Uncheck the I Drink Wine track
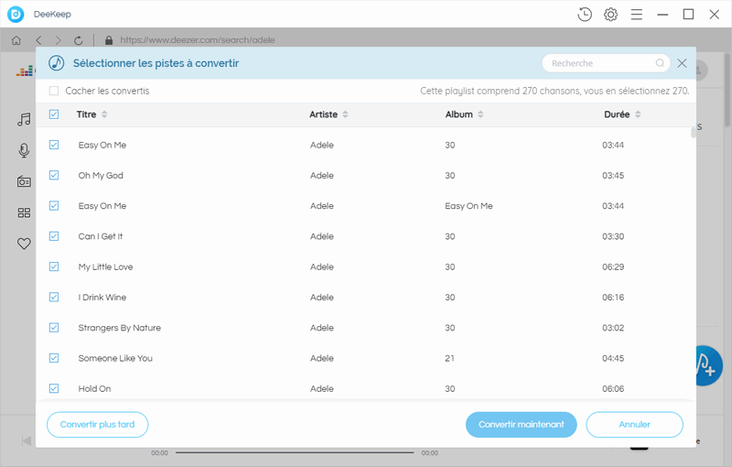The width and height of the screenshot is (732, 467). point(54,297)
